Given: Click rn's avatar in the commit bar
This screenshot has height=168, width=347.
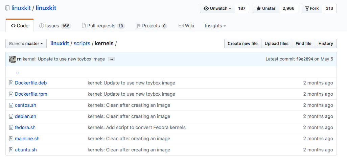Looking at the screenshot, I should click(x=13, y=59).
